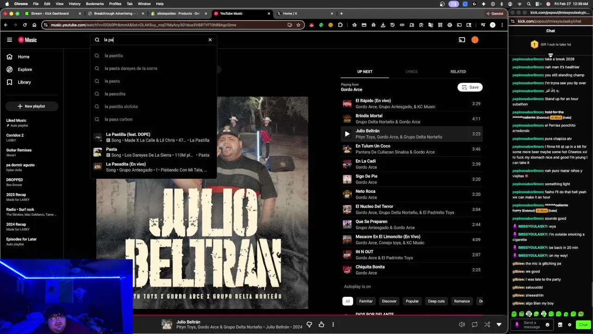The image size is (593, 334).
Task: Create a New playlist
Action: 32,106
